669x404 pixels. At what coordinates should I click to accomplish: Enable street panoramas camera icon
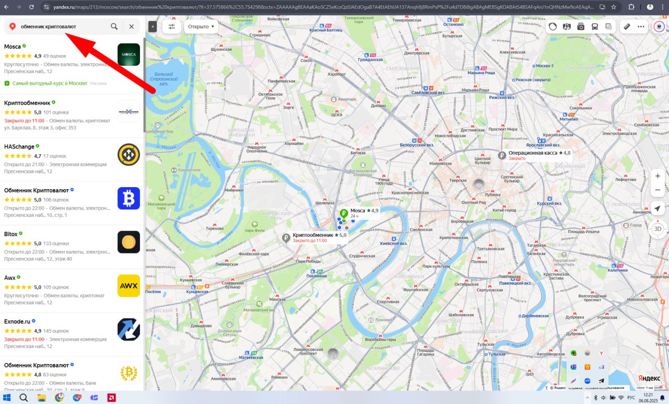coord(581,26)
